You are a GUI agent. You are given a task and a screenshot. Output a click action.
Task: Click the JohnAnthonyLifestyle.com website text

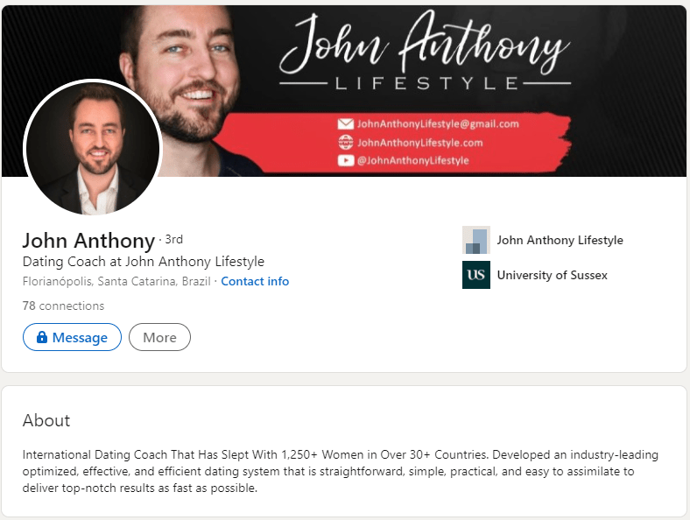coord(419,143)
